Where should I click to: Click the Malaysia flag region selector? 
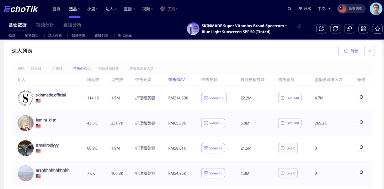tap(342, 9)
